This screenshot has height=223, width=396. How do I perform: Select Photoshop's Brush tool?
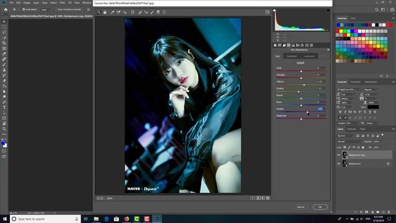(4, 64)
